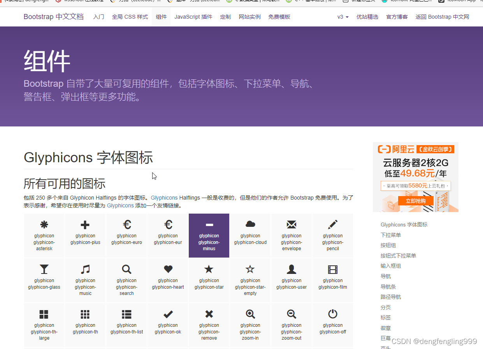Click the glyphicon-th small grid icon
Screen dimensions: 483x349
click(85, 314)
